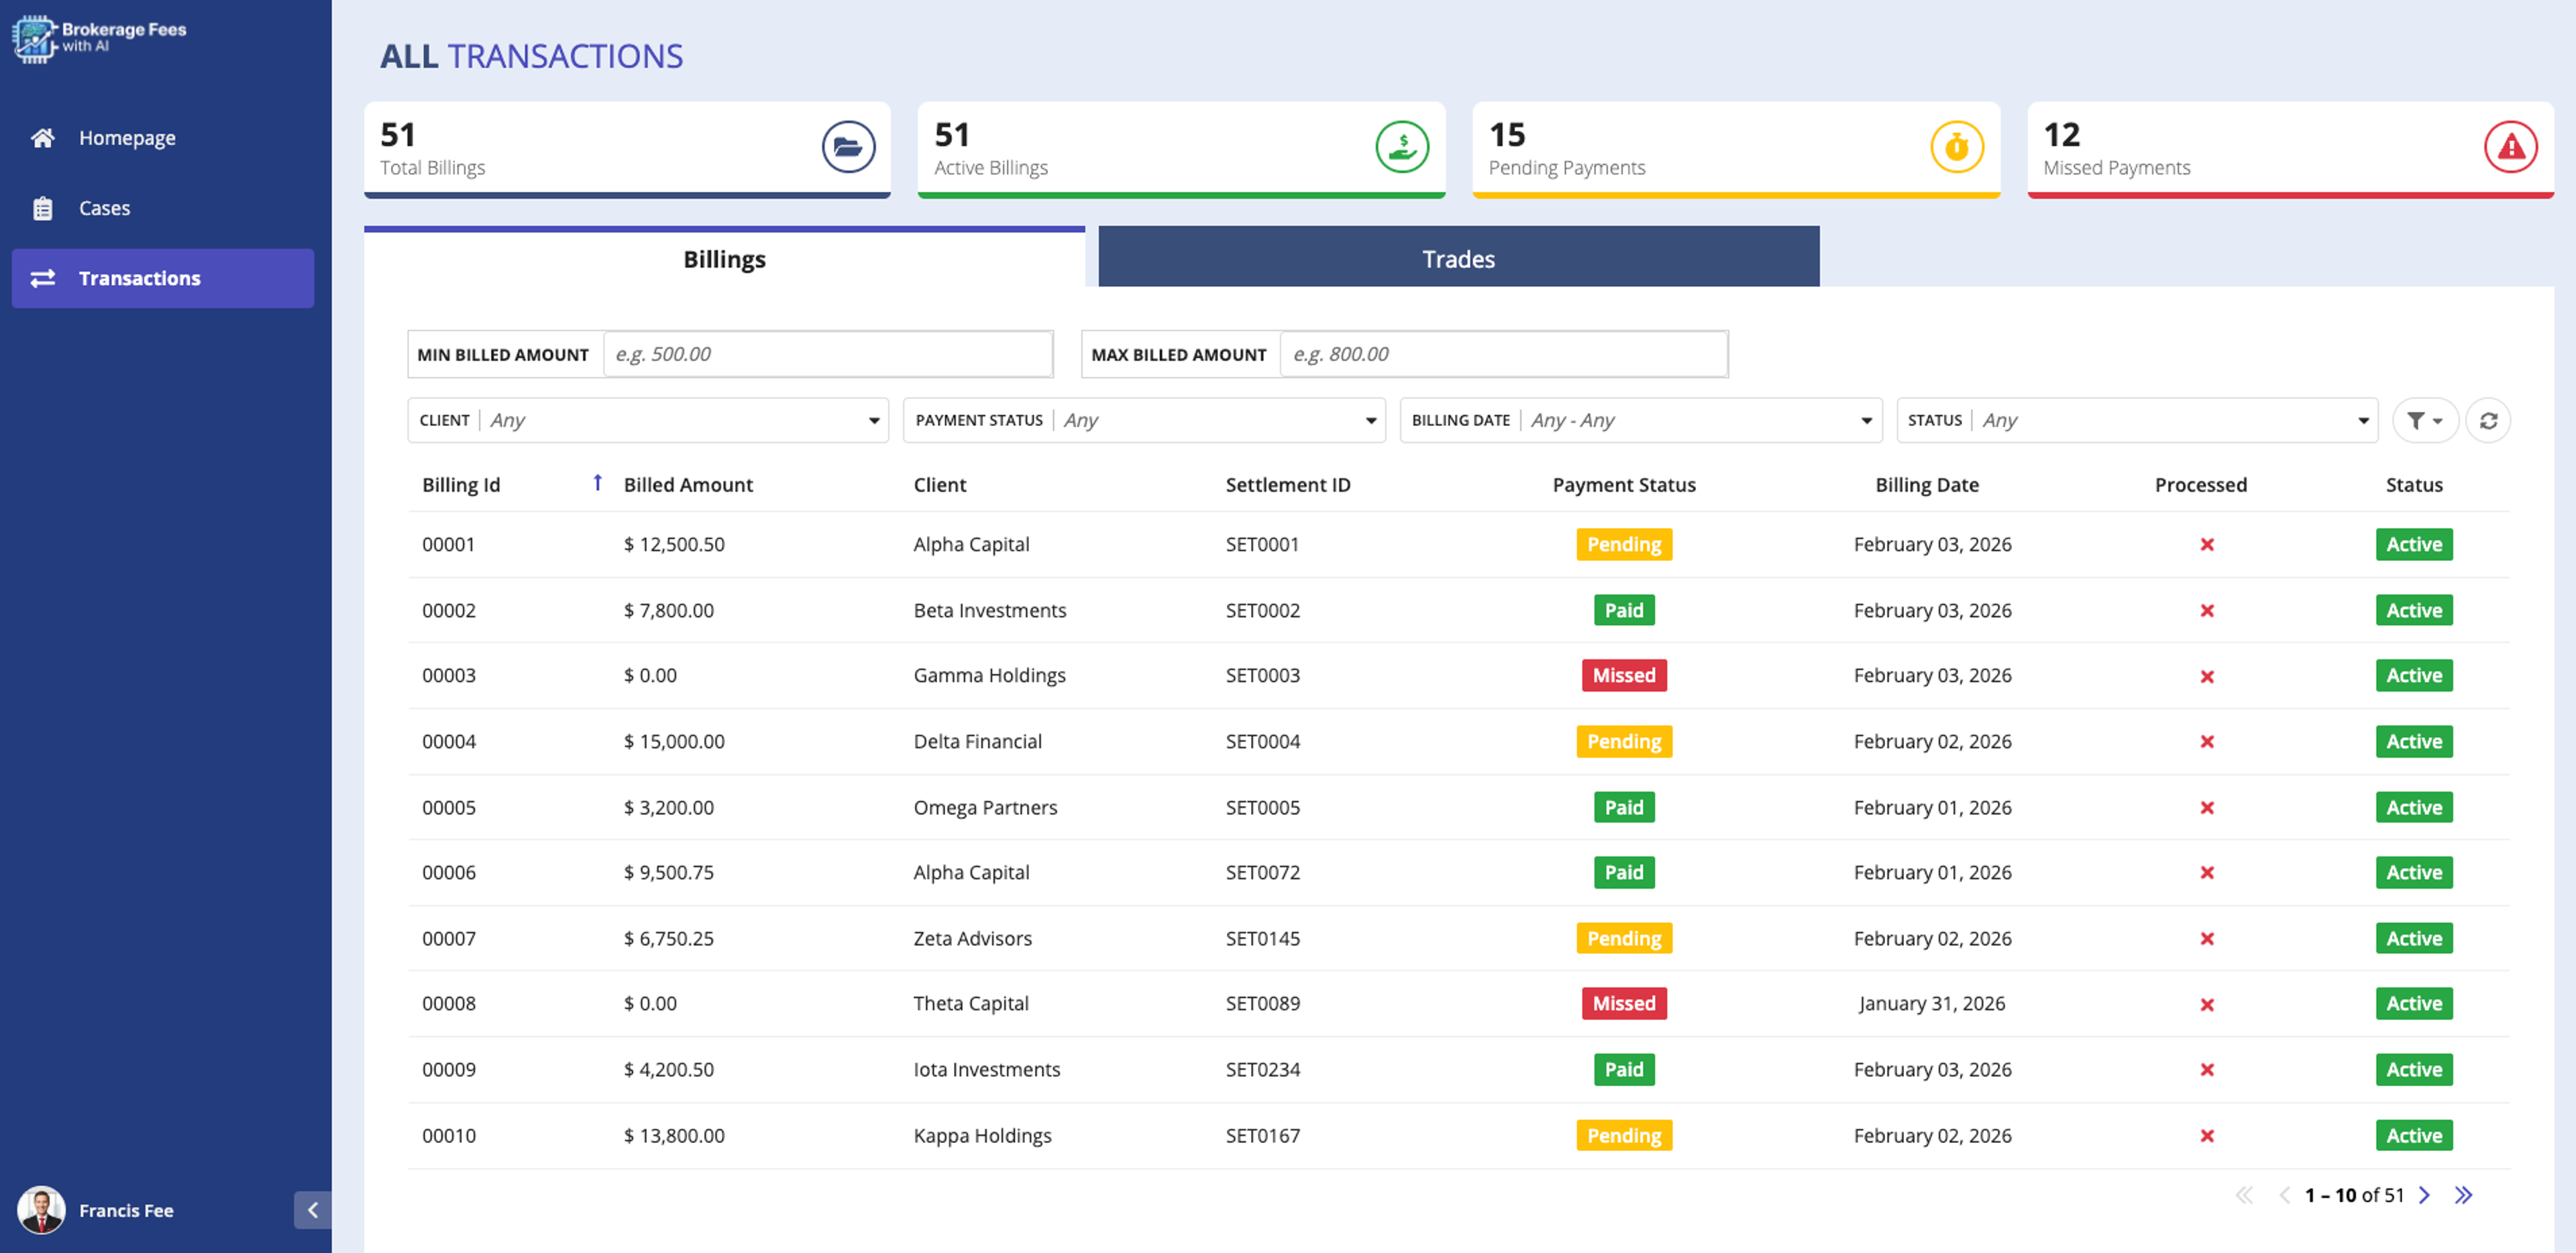This screenshot has height=1253, width=2576.
Task: Click the Processed X for billing 00002
Action: click(x=2207, y=611)
